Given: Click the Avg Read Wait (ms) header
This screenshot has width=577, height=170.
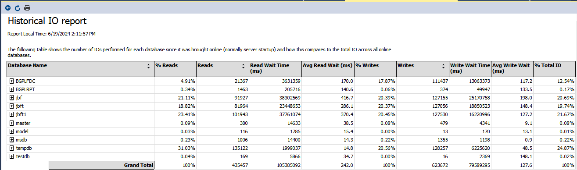Looking at the screenshot, I should pos(327,69).
